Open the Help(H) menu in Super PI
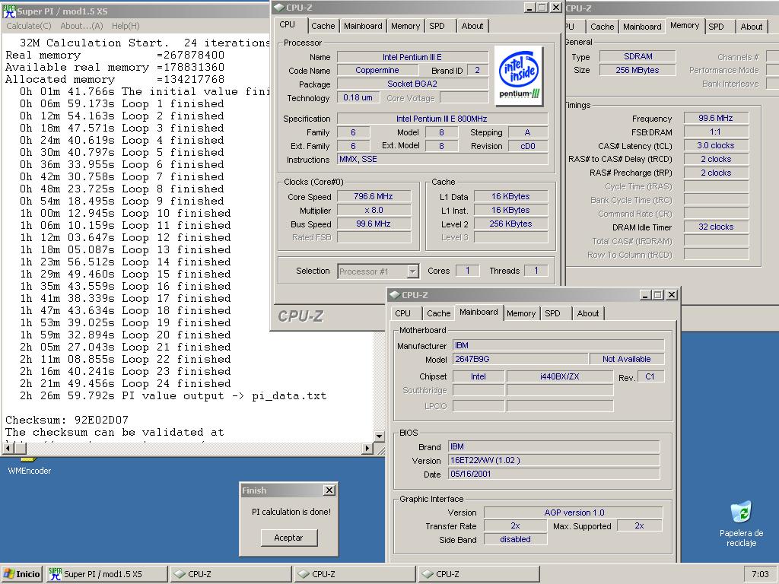Screen dimensions: 779x584 (126, 26)
